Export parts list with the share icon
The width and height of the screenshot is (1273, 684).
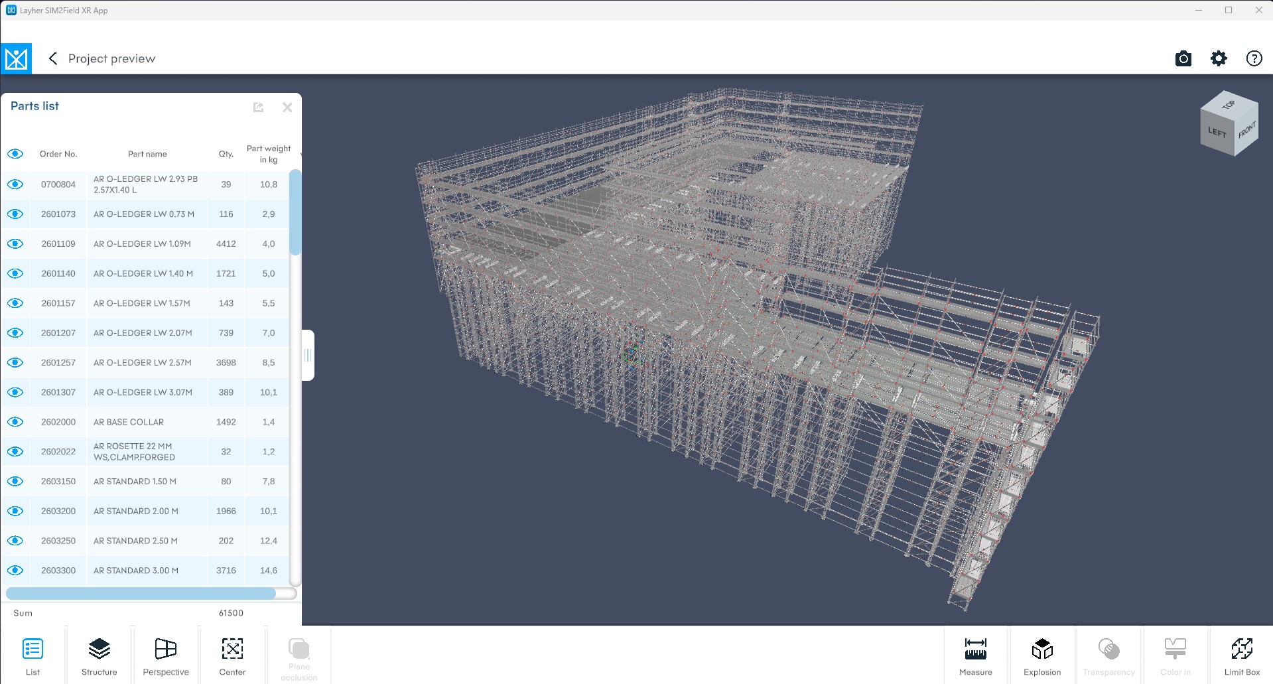pyautogui.click(x=258, y=107)
